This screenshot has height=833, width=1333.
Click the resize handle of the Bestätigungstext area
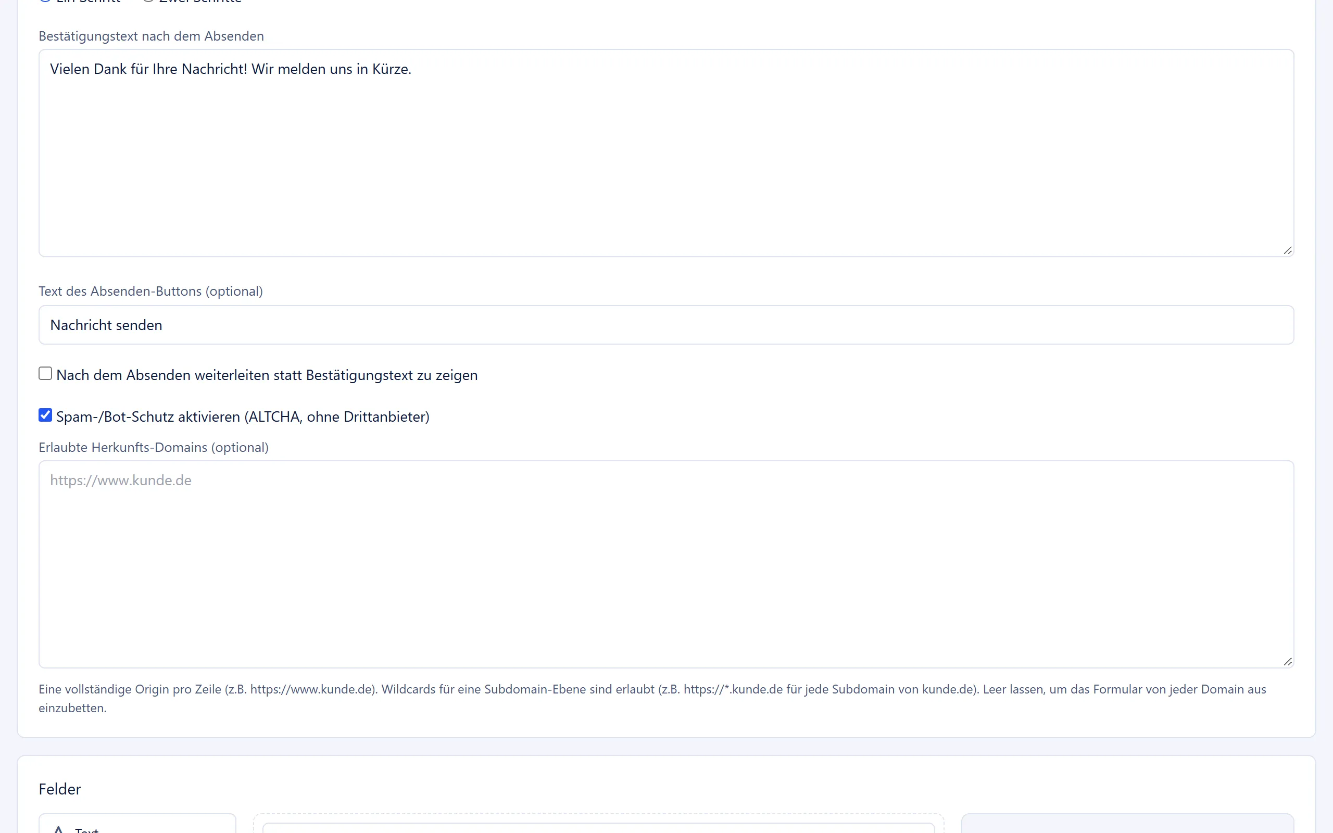[x=1287, y=250]
